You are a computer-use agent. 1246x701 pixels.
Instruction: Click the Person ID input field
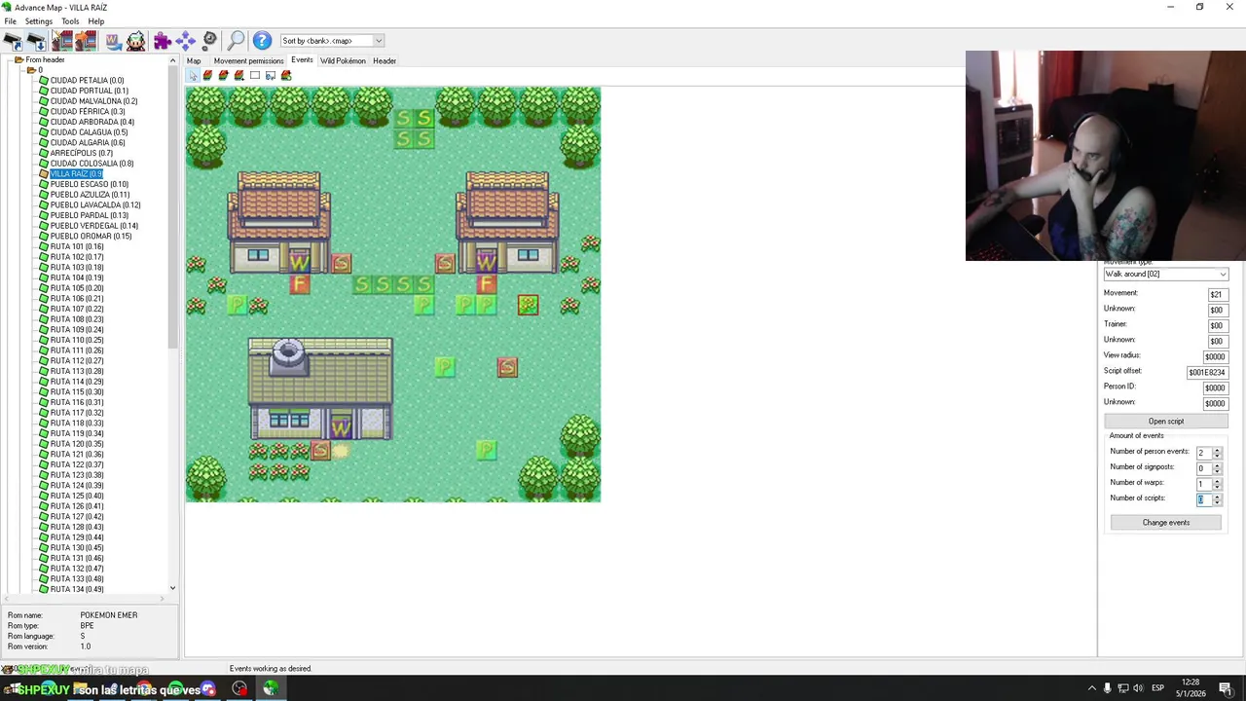1215,388
